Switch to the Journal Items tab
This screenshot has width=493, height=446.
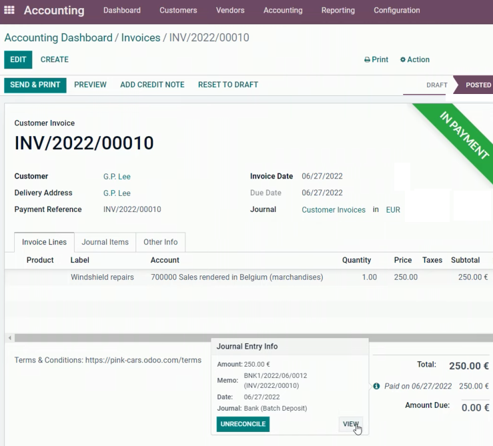click(x=105, y=242)
